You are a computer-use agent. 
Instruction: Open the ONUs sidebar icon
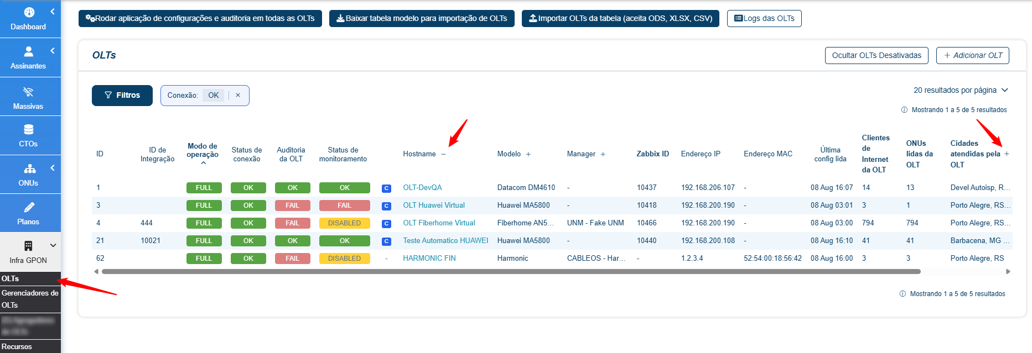click(29, 168)
